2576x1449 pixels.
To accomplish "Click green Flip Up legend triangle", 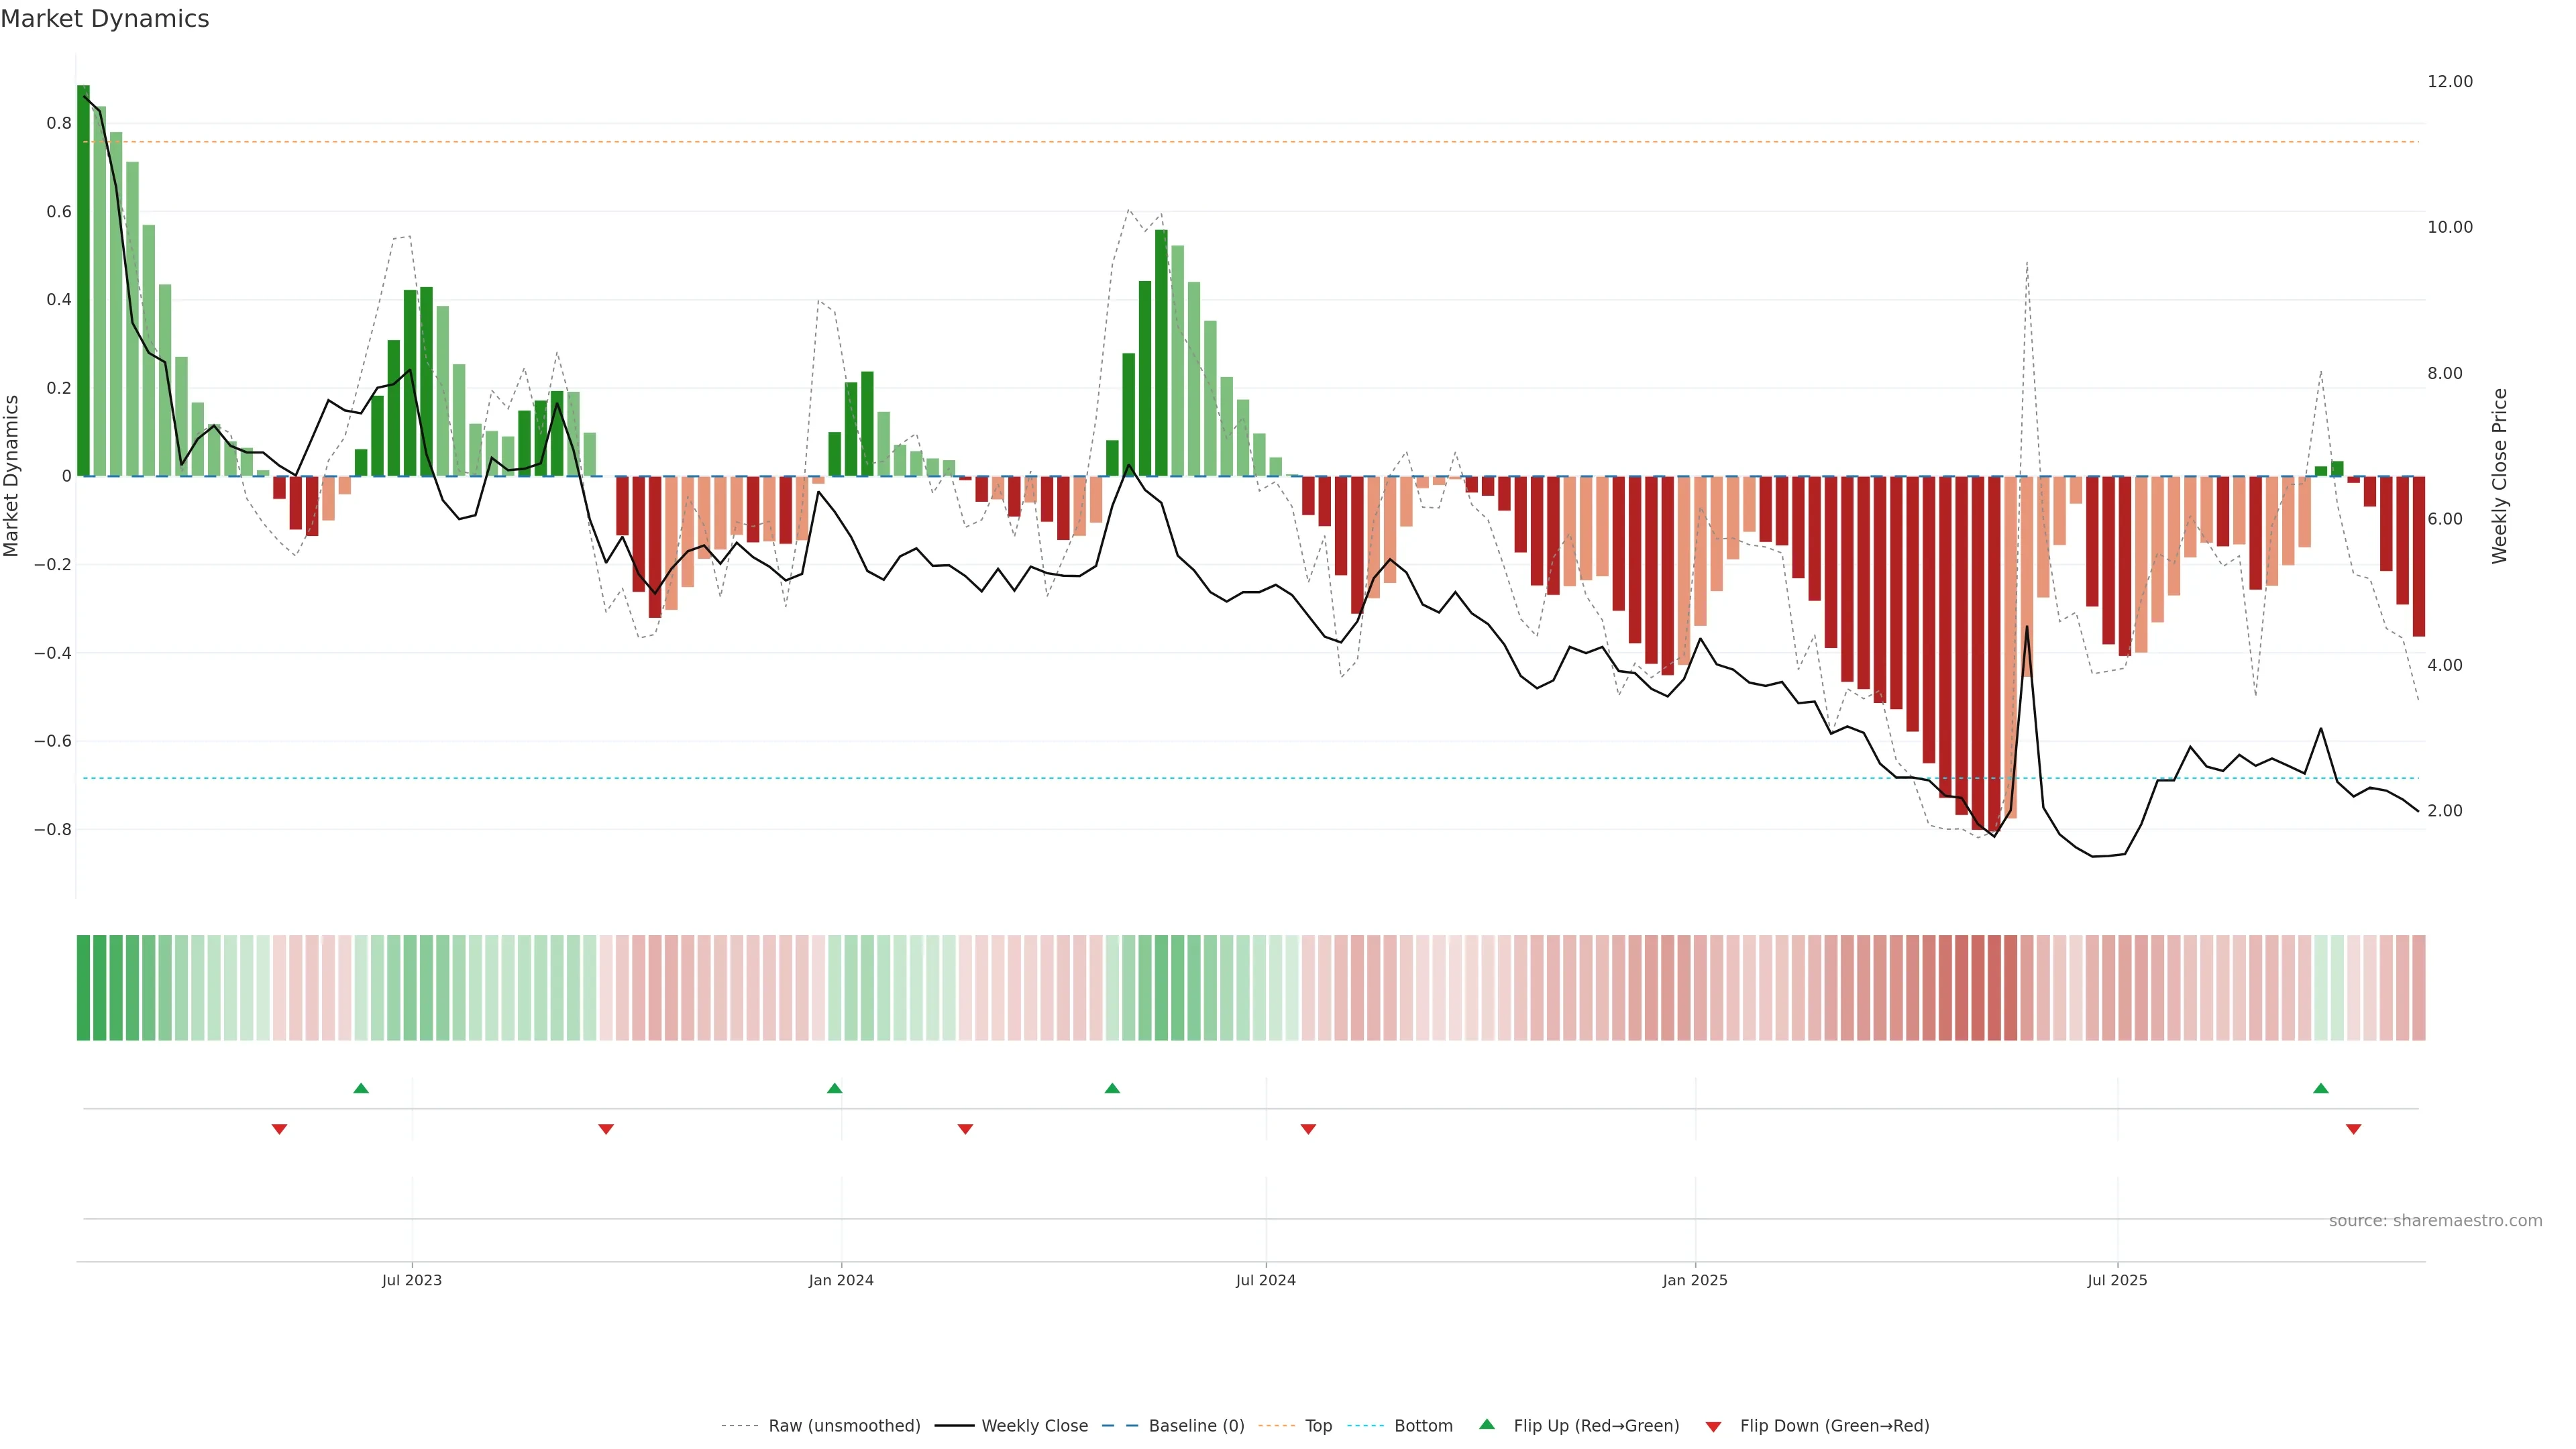I will tap(1487, 1424).
